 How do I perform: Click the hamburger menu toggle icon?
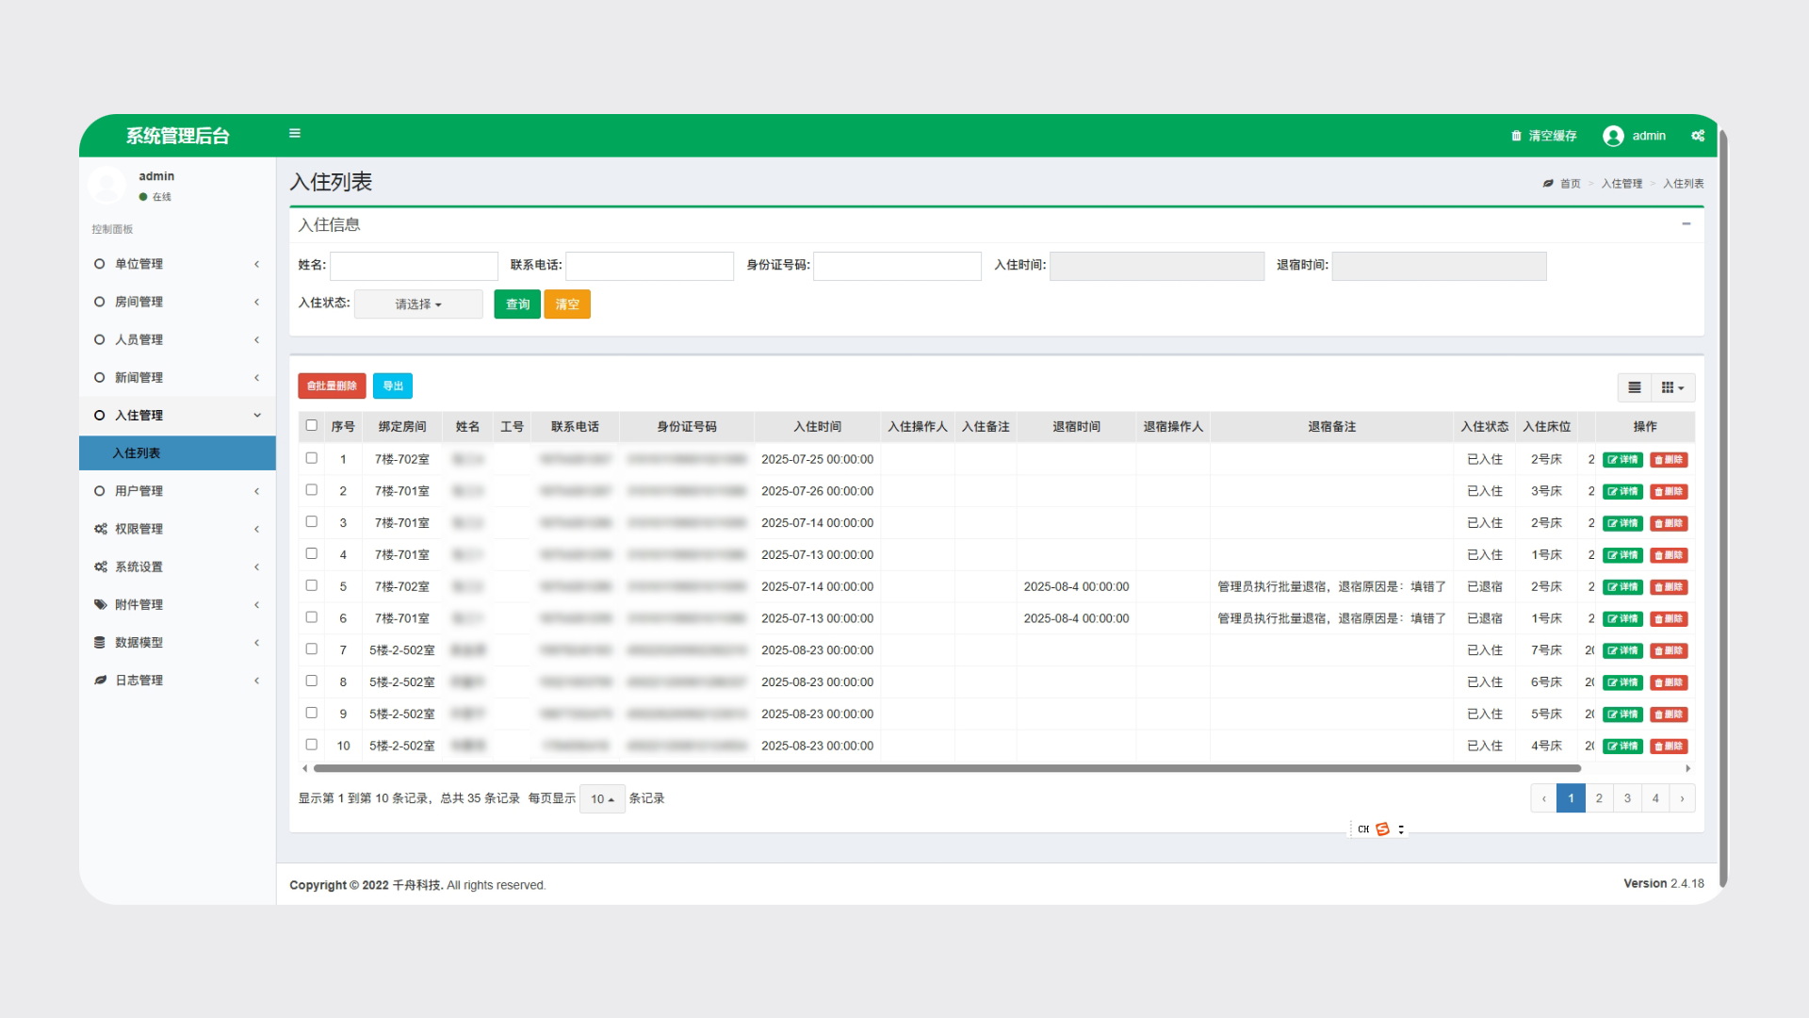click(295, 134)
